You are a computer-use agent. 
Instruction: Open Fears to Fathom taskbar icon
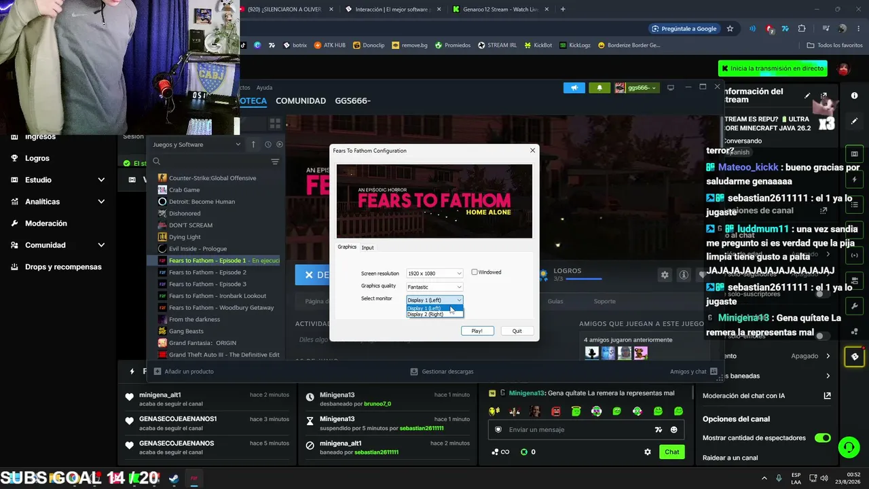click(193, 478)
